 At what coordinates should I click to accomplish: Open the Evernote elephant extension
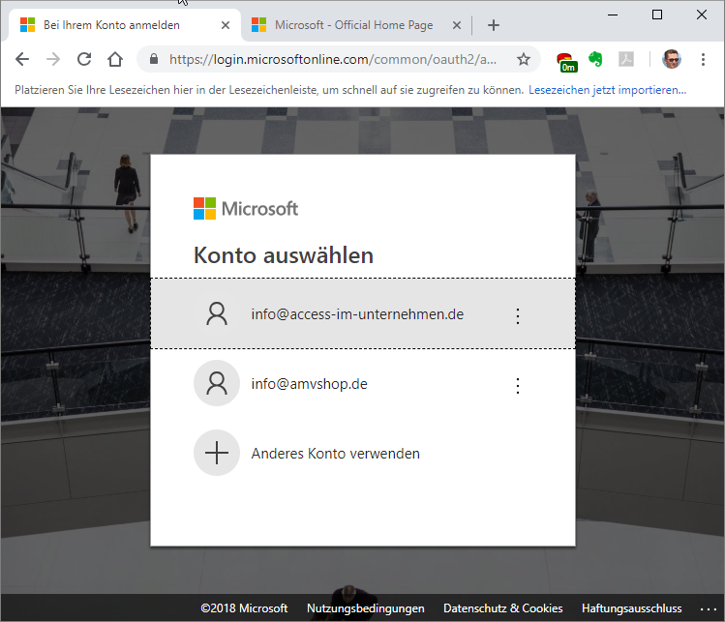(x=595, y=59)
